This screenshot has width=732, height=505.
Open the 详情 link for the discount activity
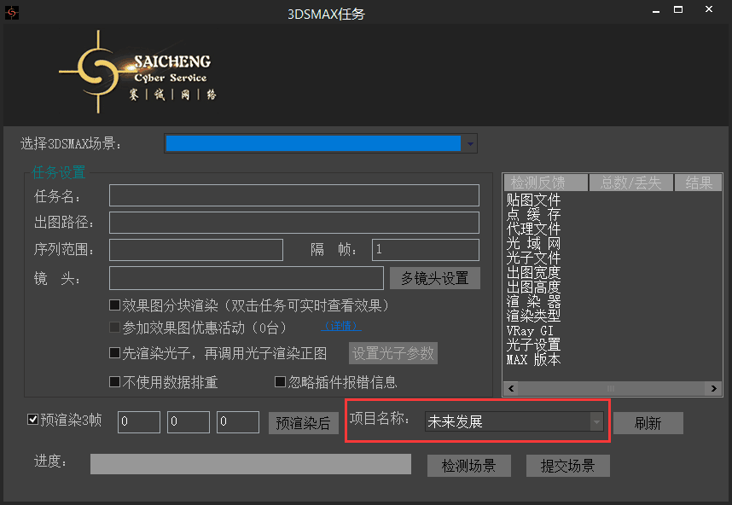click(340, 326)
